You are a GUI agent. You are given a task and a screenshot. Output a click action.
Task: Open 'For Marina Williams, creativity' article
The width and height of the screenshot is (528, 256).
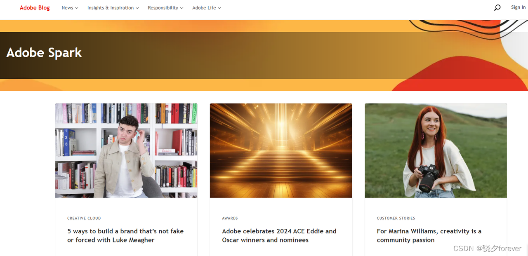pos(429,235)
